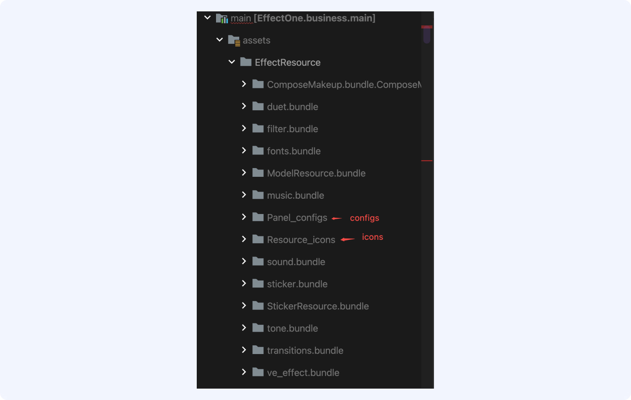Collapse the EffectResource folder chevron
The height and width of the screenshot is (400, 631).
tap(232, 62)
